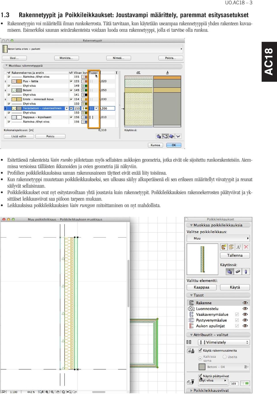Image resolution: width=277 pixels, height=394 pixels.
Task: Click the Kaappaa button
Action: 201,287
